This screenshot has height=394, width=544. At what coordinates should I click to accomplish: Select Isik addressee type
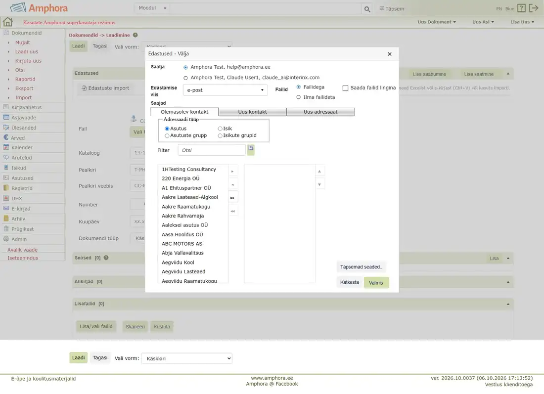point(220,129)
